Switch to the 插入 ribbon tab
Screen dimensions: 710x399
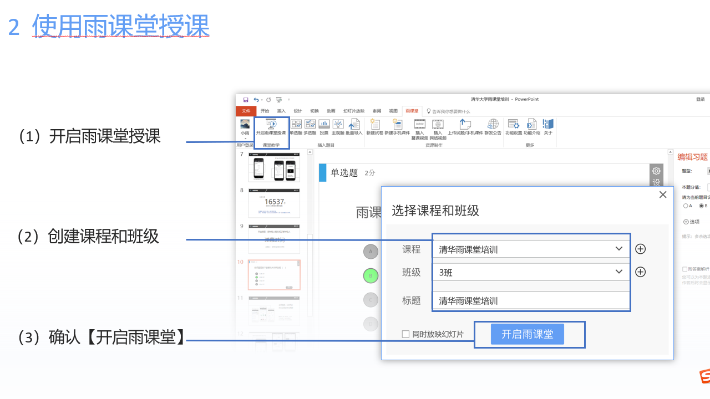(281, 111)
